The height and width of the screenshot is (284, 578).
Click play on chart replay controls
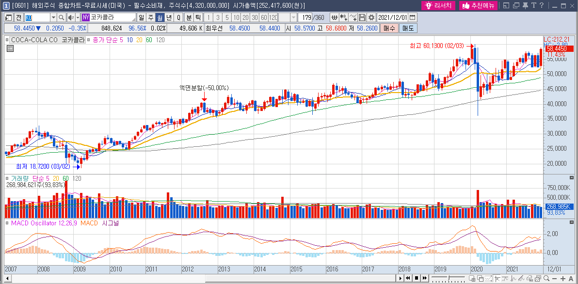(x=401, y=278)
